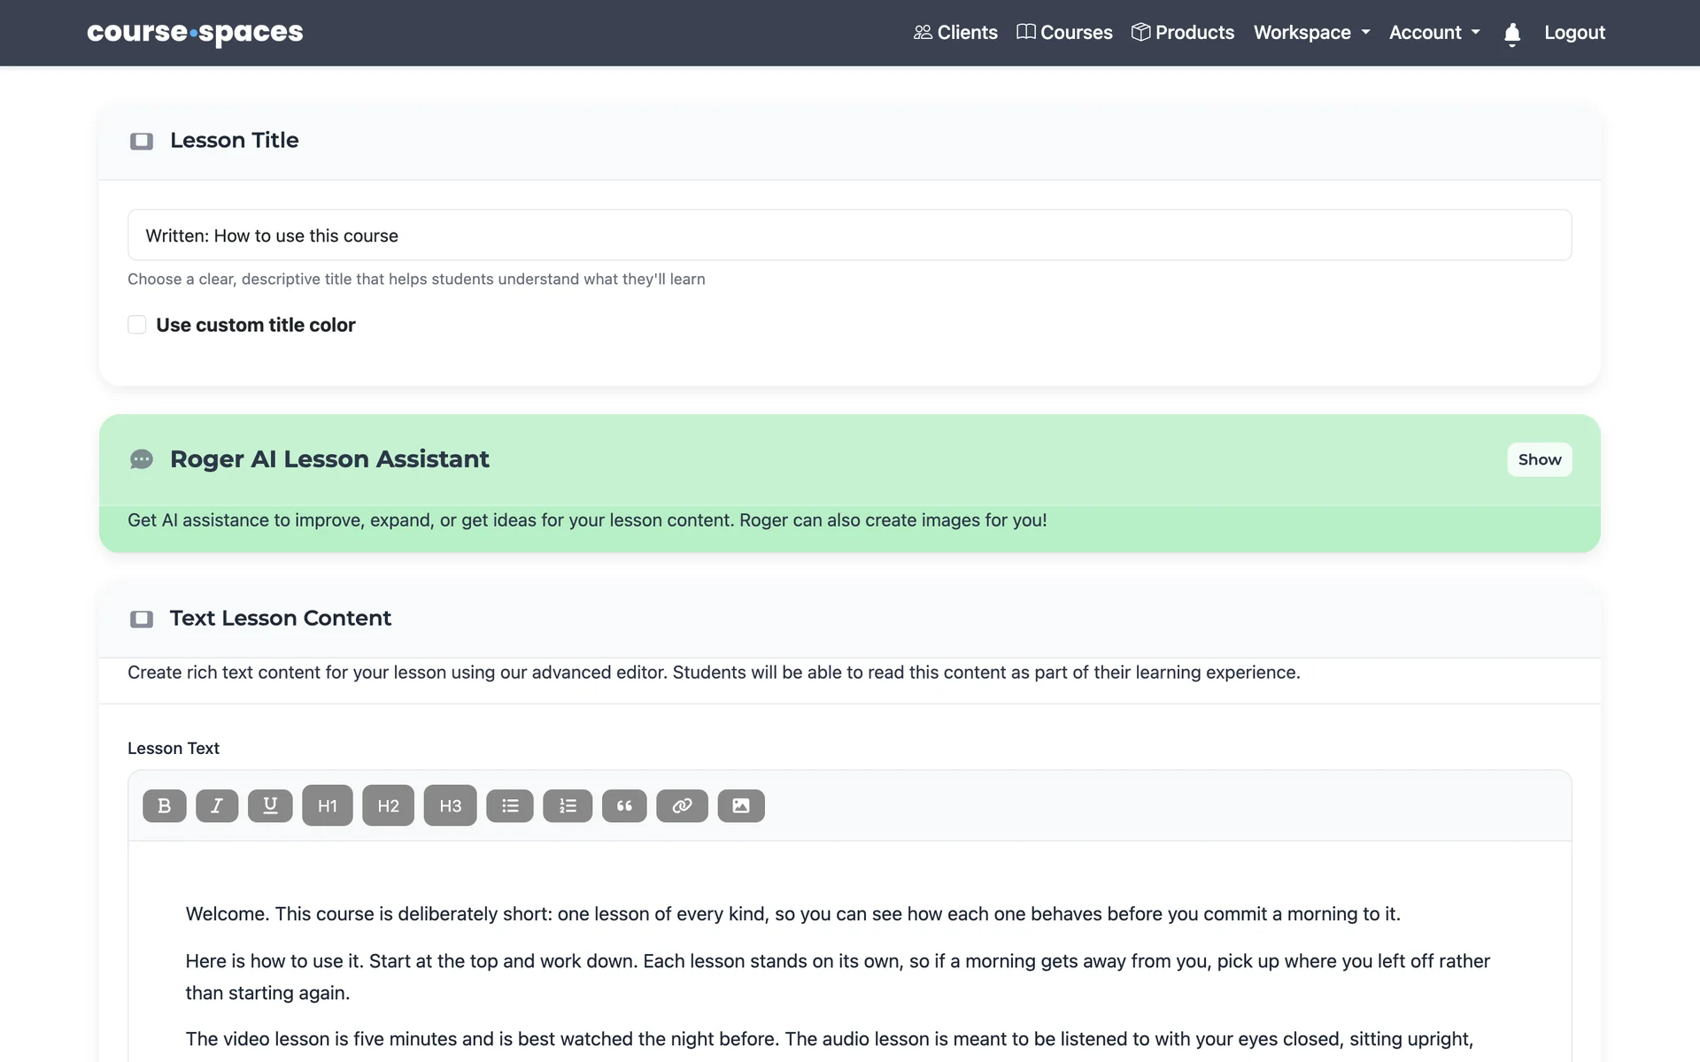Click the title hint text 'Choose a clear, descriptive title'
The height and width of the screenshot is (1062, 1700).
416,279
